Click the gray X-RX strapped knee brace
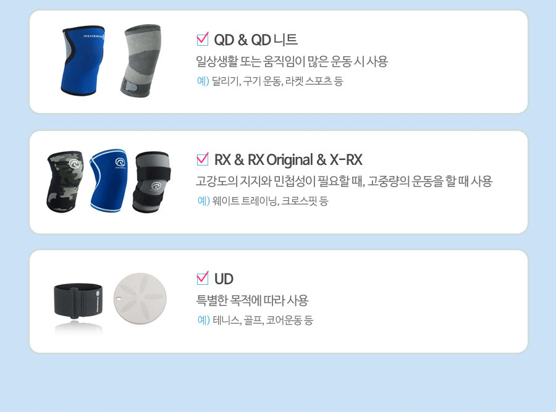This screenshot has height=412, width=556. pos(152,182)
